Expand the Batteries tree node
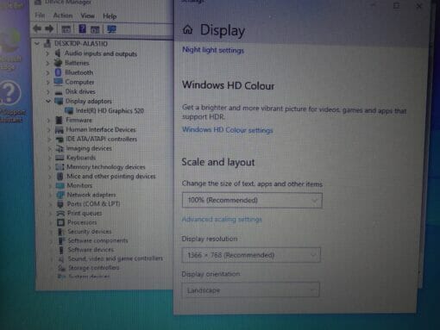The width and height of the screenshot is (440, 330). click(47, 63)
